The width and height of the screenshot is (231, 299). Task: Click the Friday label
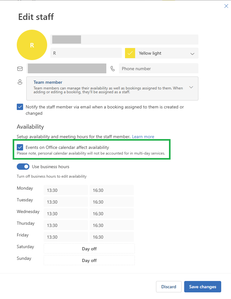tap(23, 235)
